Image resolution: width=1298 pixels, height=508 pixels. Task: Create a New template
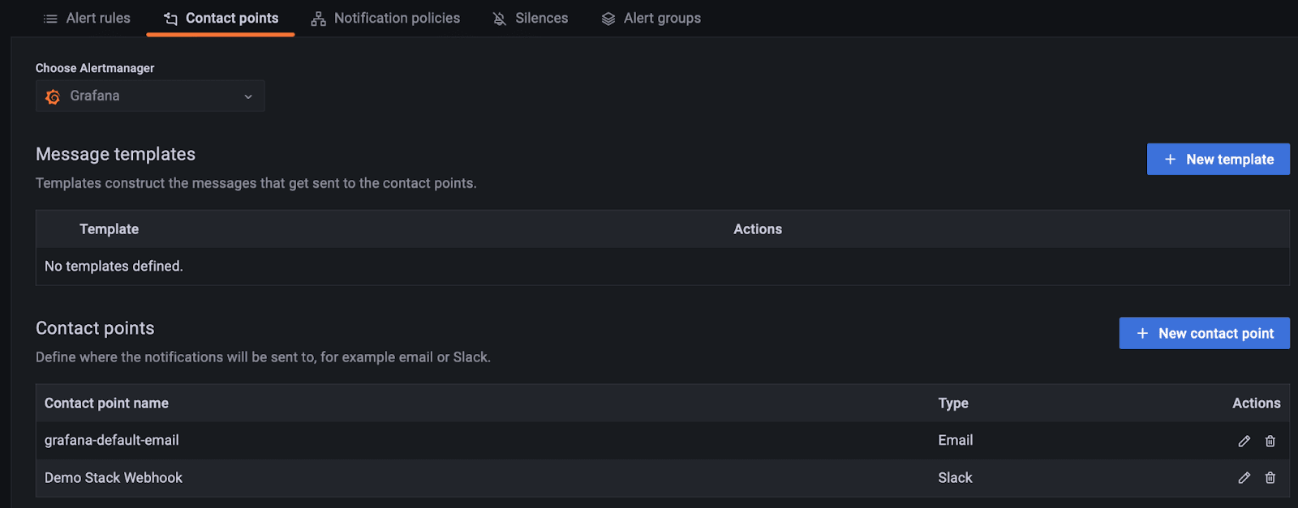[1218, 160]
